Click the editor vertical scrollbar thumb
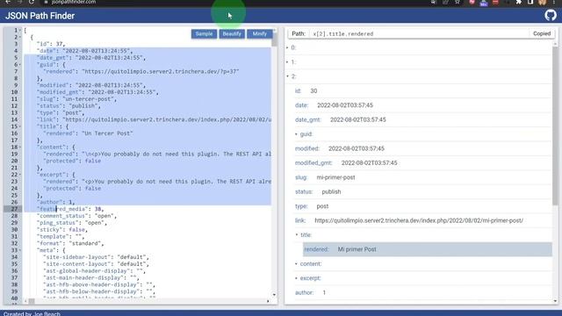562x316 pixels. coord(274,39)
